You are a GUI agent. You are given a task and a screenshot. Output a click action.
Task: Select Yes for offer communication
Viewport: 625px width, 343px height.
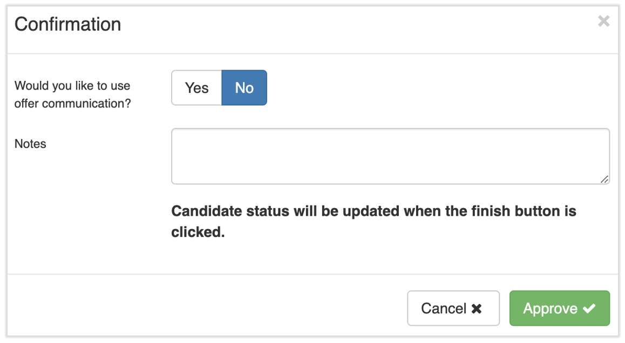click(x=196, y=87)
